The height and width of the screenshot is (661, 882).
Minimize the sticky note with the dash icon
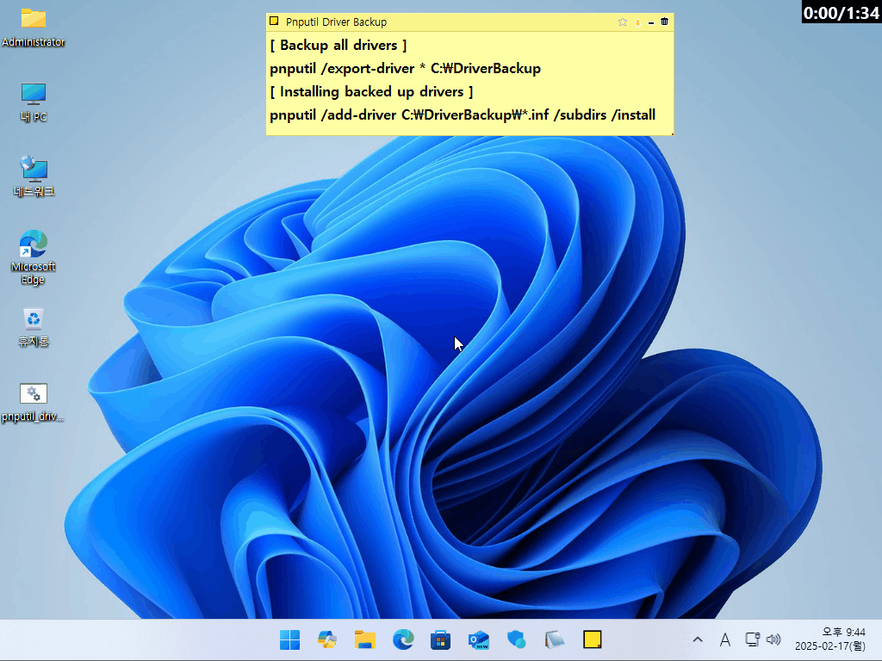651,22
